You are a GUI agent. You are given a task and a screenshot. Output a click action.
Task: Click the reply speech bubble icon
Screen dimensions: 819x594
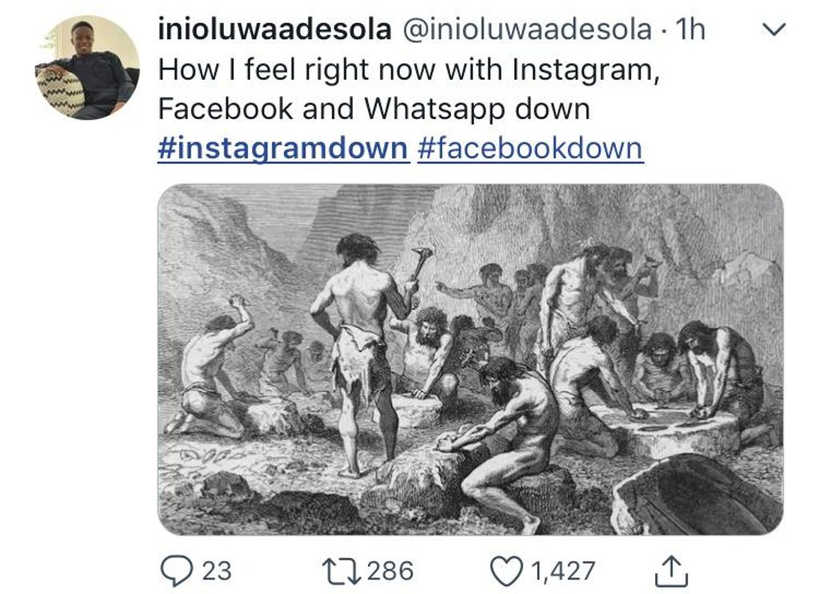coord(176,571)
